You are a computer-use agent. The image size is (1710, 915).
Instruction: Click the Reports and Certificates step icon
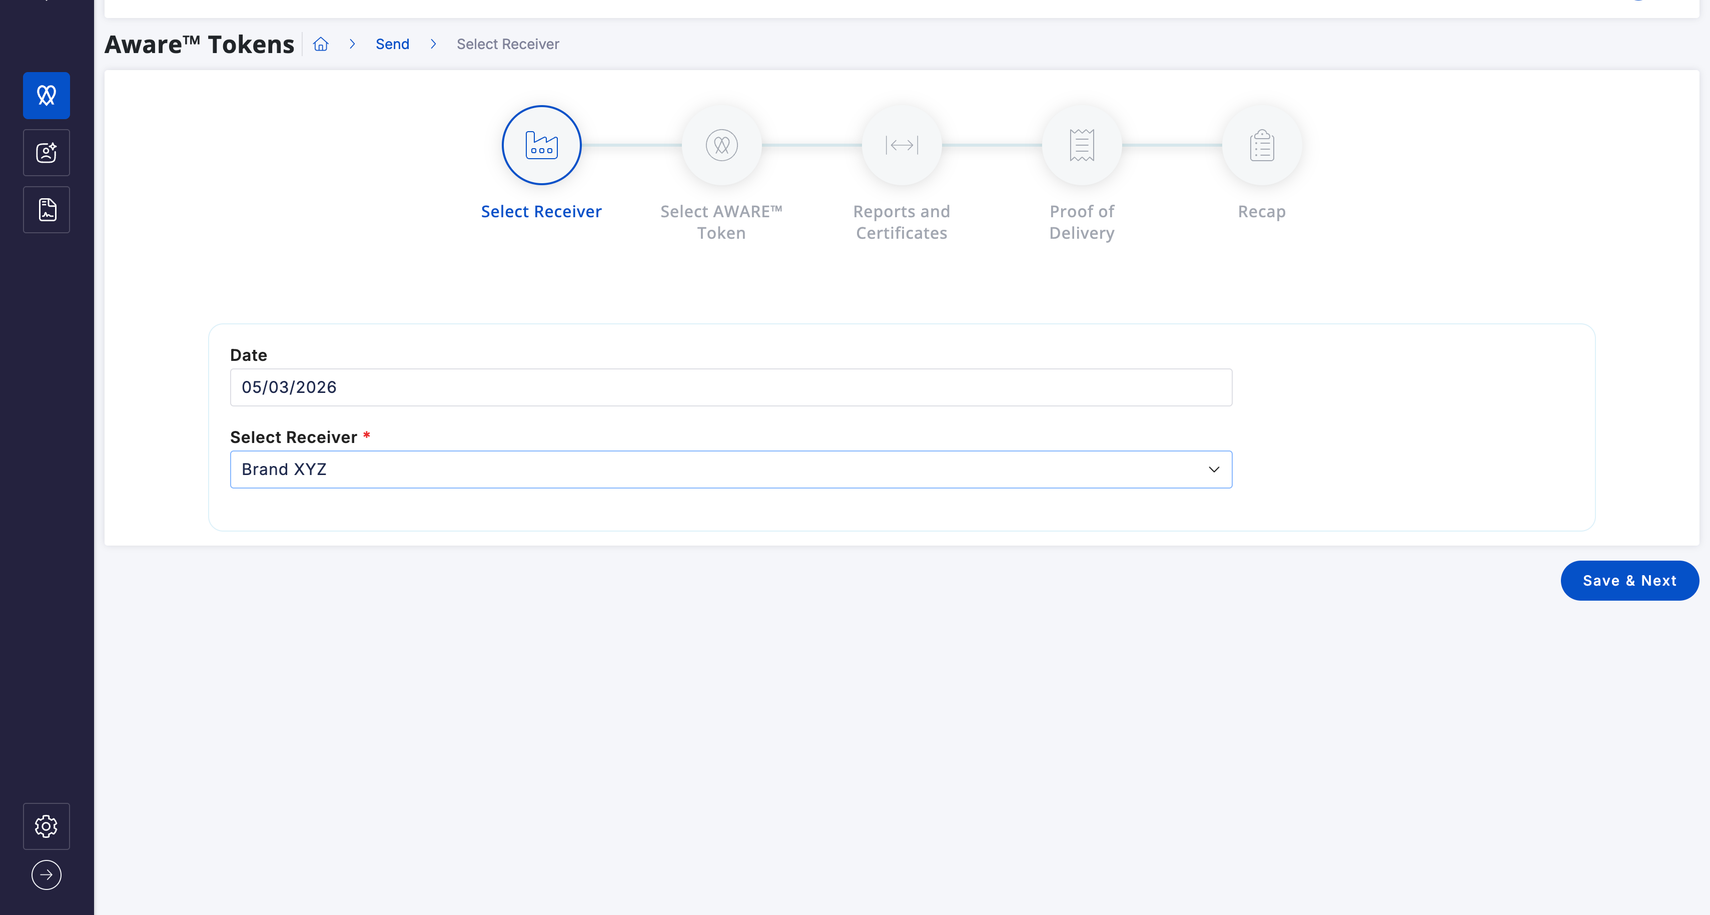[902, 145]
